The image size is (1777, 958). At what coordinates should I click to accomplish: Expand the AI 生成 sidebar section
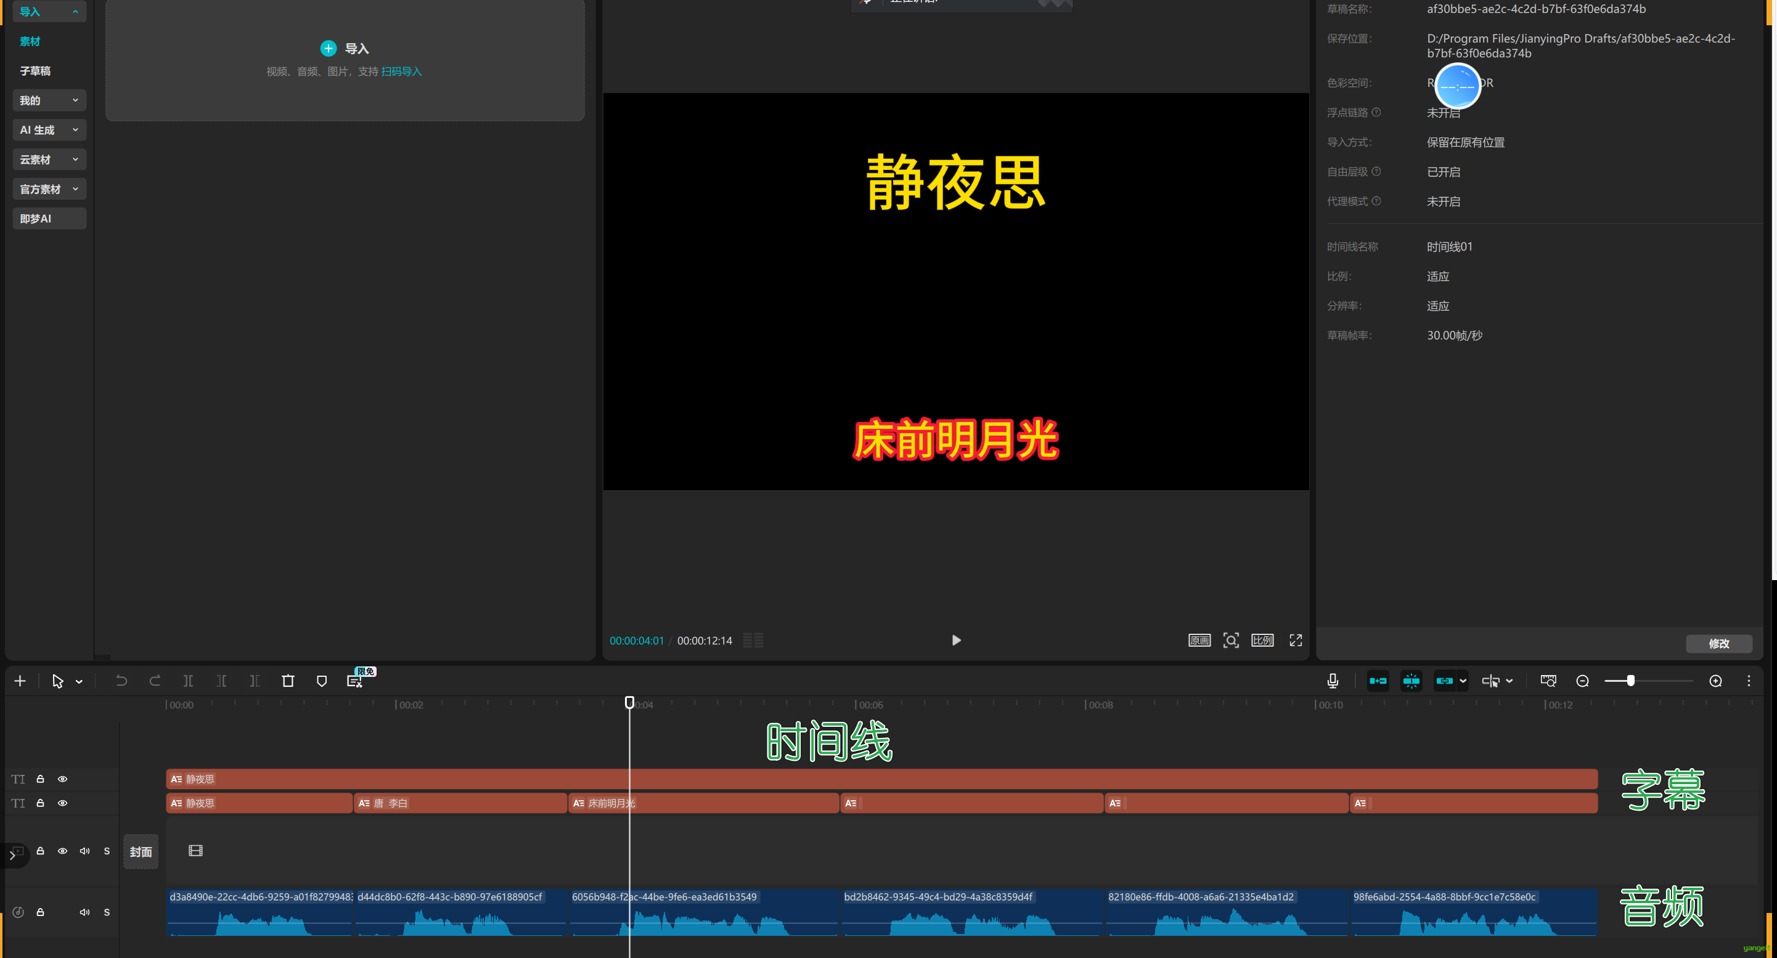pyautogui.click(x=49, y=129)
